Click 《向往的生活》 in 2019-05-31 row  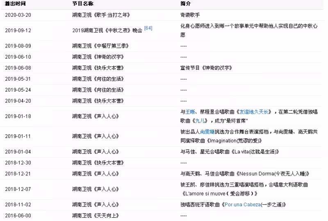108,79
